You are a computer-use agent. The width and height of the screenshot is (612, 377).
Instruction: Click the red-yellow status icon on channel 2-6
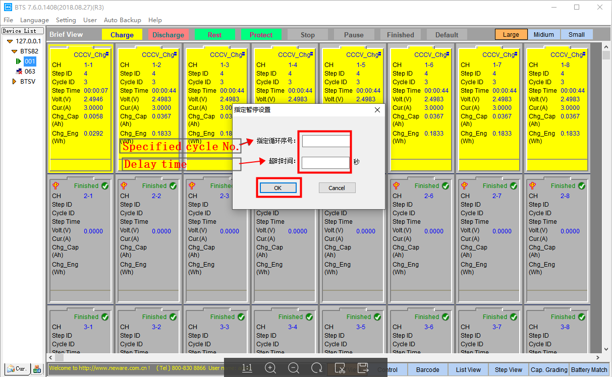[x=397, y=186]
